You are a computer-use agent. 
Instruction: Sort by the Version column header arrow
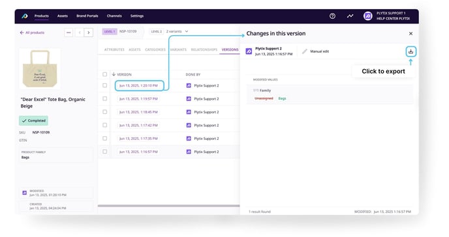click(114, 74)
